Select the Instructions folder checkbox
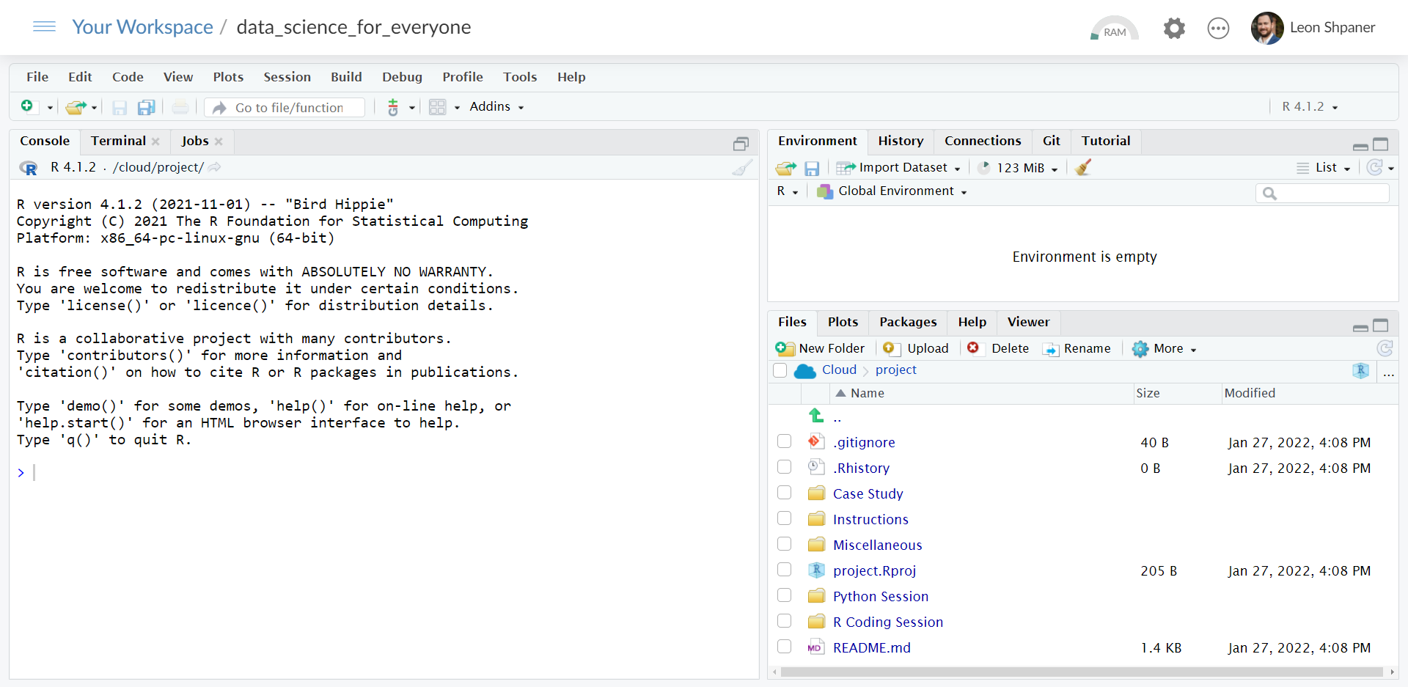 click(784, 518)
